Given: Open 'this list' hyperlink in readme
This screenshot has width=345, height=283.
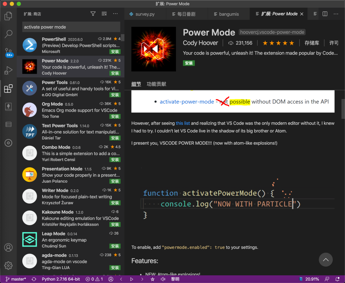Looking at the screenshot, I should pyautogui.click(x=183, y=123).
